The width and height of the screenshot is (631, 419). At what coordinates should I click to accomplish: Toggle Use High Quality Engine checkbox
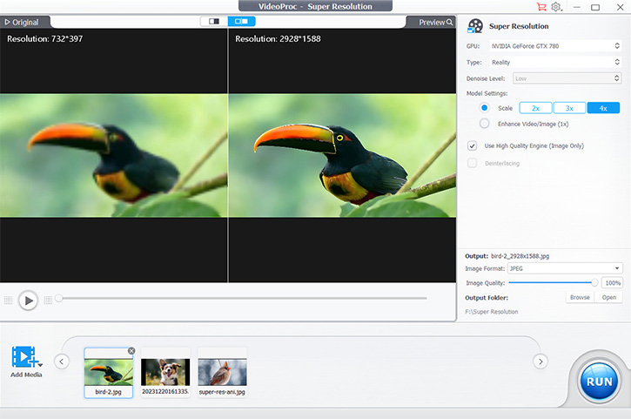click(473, 145)
